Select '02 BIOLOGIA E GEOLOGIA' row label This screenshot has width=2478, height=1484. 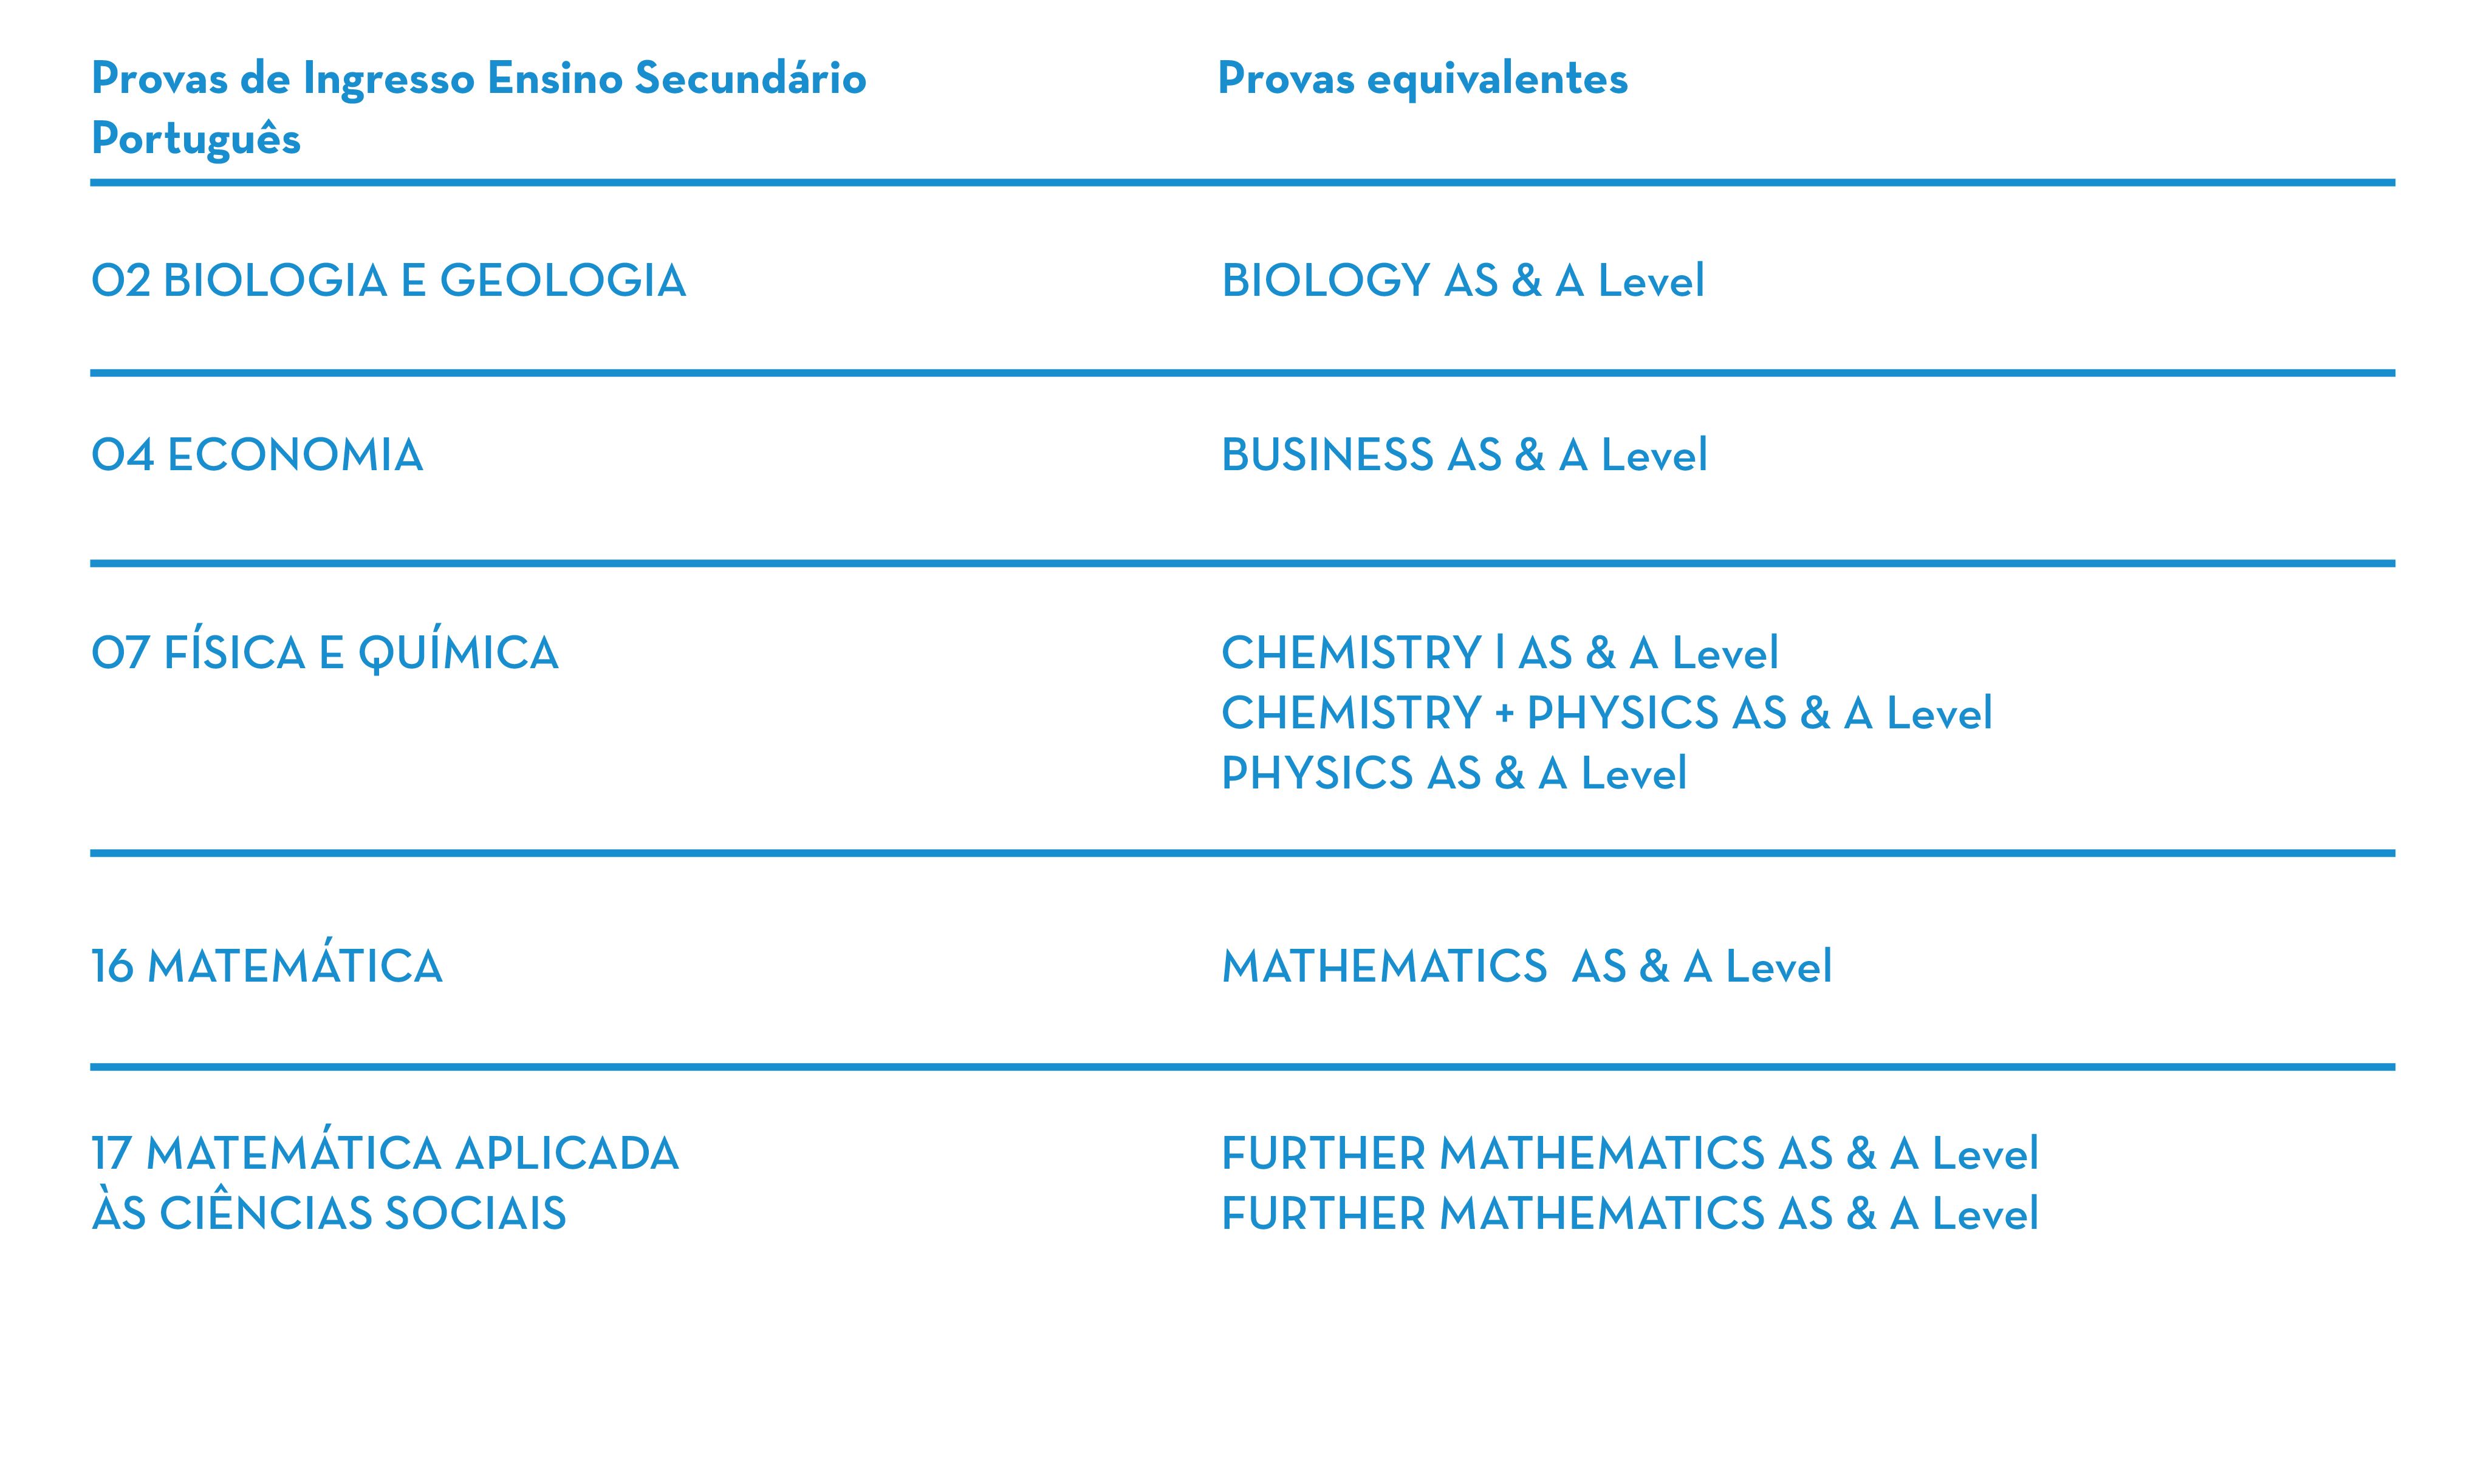coord(388,281)
